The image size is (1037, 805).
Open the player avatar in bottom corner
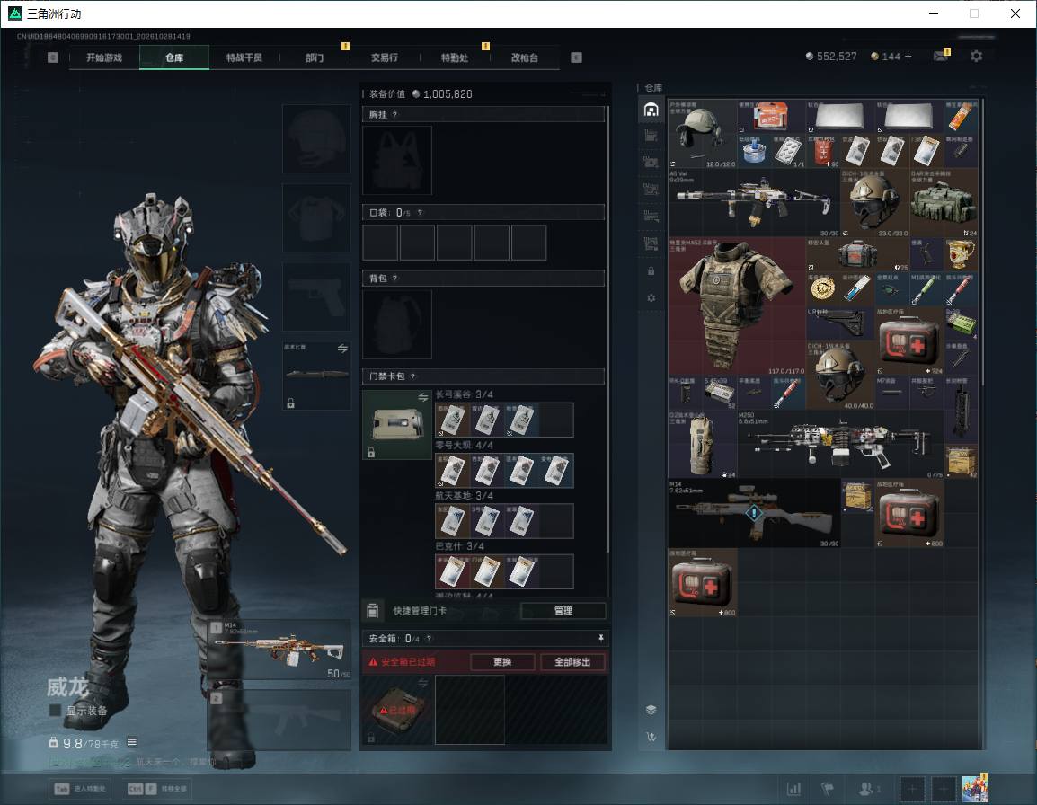click(x=975, y=789)
